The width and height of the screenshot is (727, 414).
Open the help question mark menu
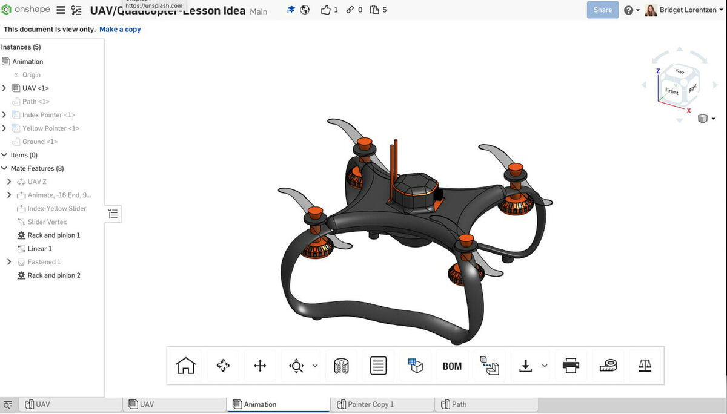632,10
